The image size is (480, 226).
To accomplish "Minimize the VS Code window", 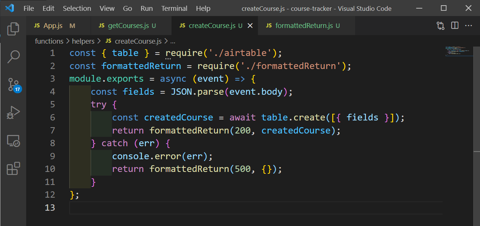I will click(419, 8).
